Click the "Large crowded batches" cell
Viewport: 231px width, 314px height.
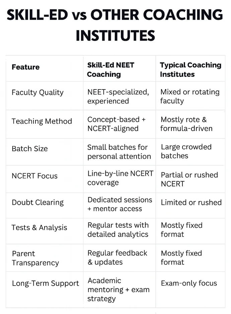click(186, 151)
